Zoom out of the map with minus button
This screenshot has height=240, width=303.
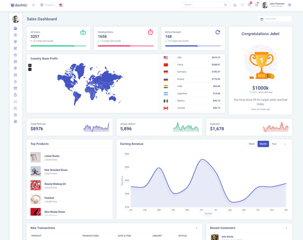click(30, 69)
